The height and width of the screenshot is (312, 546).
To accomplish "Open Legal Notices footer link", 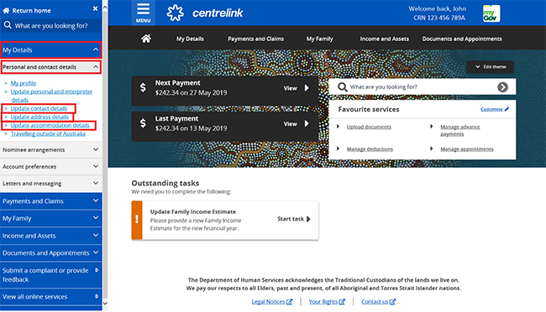I will (268, 302).
